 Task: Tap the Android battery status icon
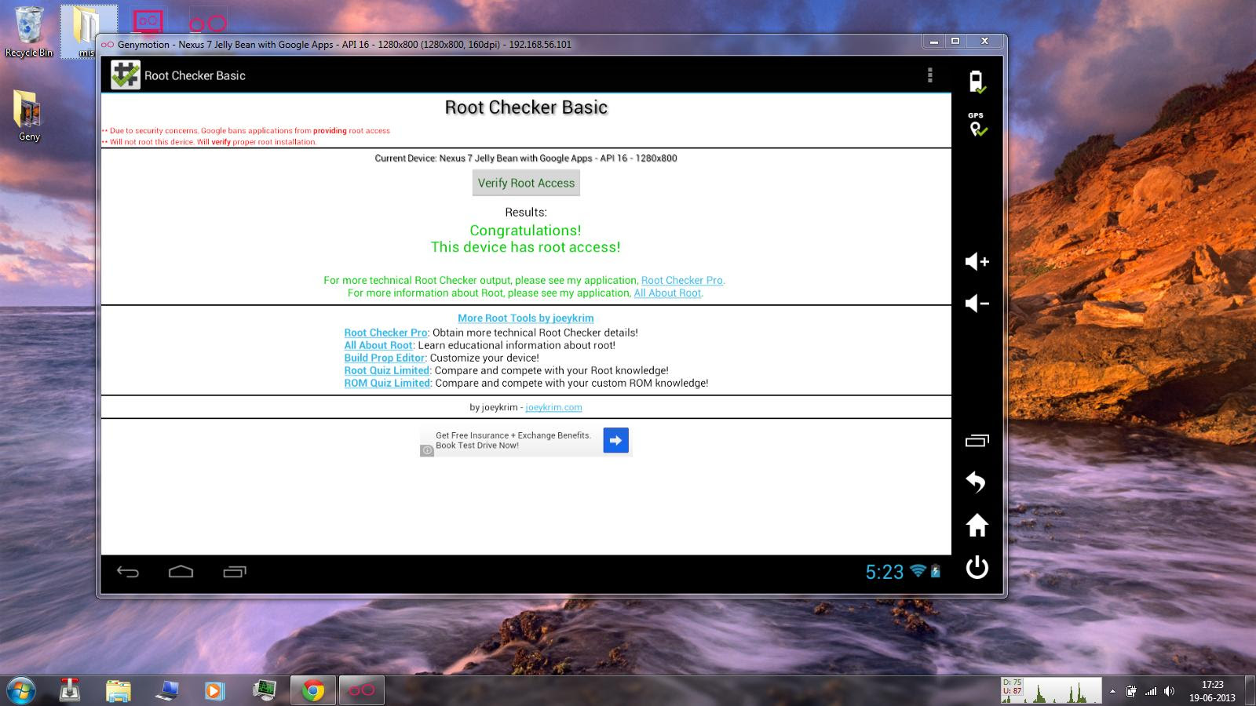(x=935, y=571)
